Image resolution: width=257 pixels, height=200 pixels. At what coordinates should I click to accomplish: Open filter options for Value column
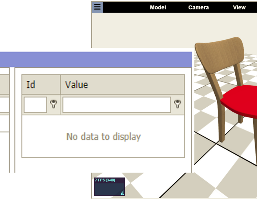[178, 104]
